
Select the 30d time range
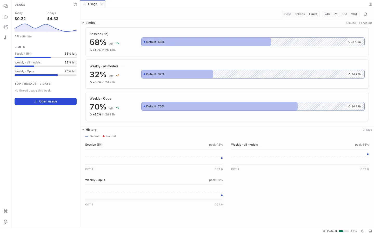344,14
